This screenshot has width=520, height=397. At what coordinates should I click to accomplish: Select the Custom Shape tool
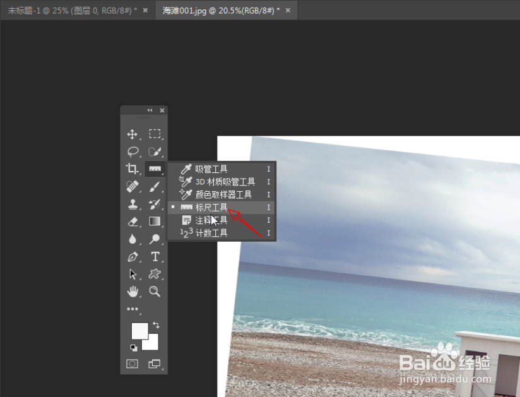pyautogui.click(x=155, y=275)
